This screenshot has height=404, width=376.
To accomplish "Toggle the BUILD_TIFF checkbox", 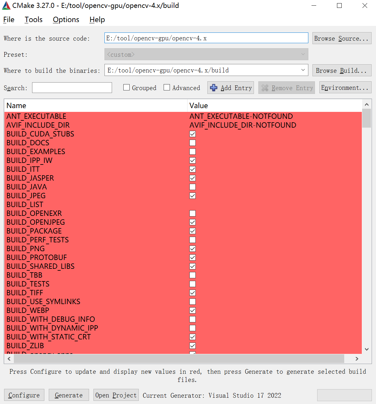I will pyautogui.click(x=193, y=293).
